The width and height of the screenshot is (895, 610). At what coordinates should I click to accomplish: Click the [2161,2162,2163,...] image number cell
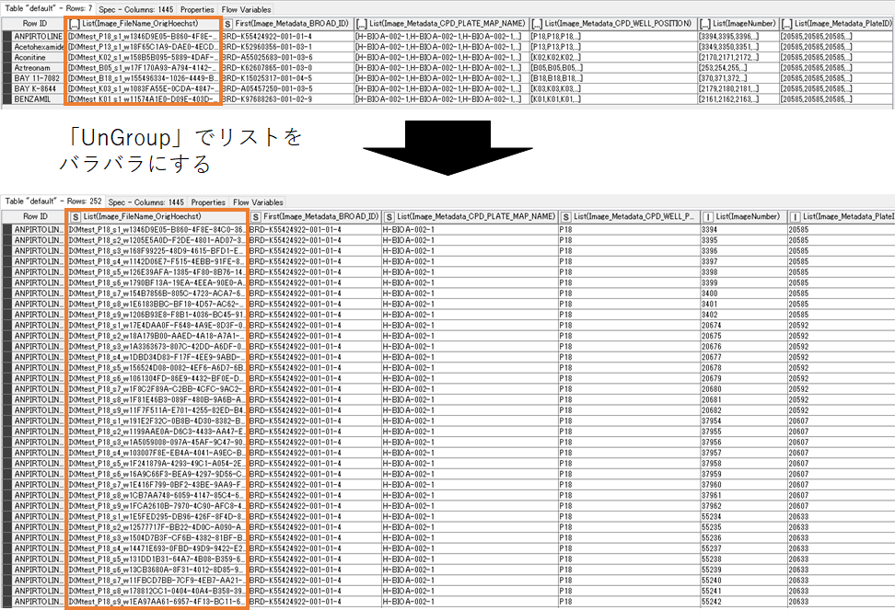click(x=738, y=99)
